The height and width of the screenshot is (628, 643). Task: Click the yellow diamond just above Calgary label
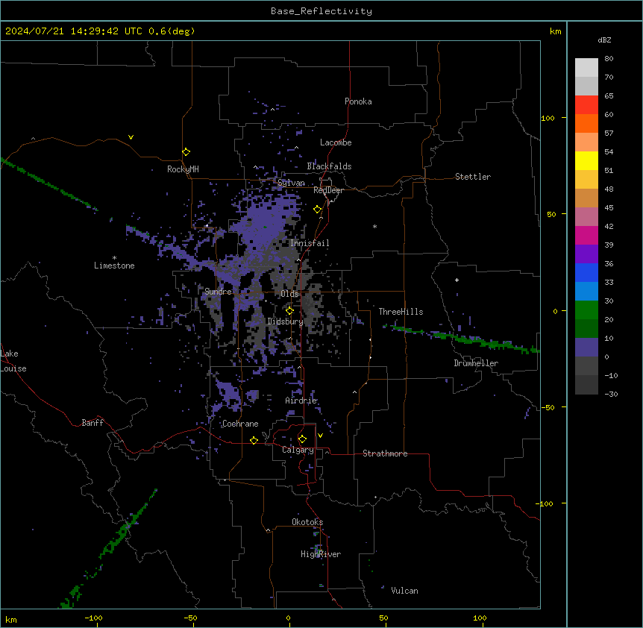click(x=302, y=439)
